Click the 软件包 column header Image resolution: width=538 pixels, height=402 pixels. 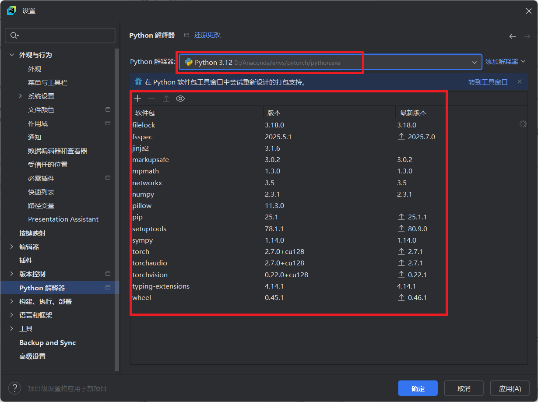197,113
